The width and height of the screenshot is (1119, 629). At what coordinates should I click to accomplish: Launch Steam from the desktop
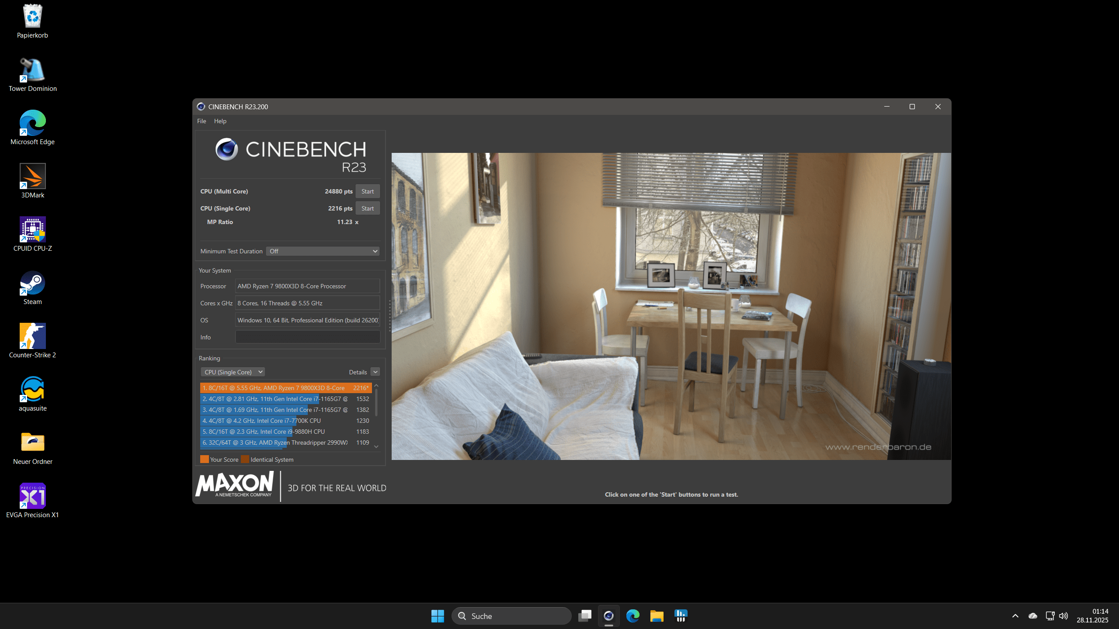click(33, 283)
